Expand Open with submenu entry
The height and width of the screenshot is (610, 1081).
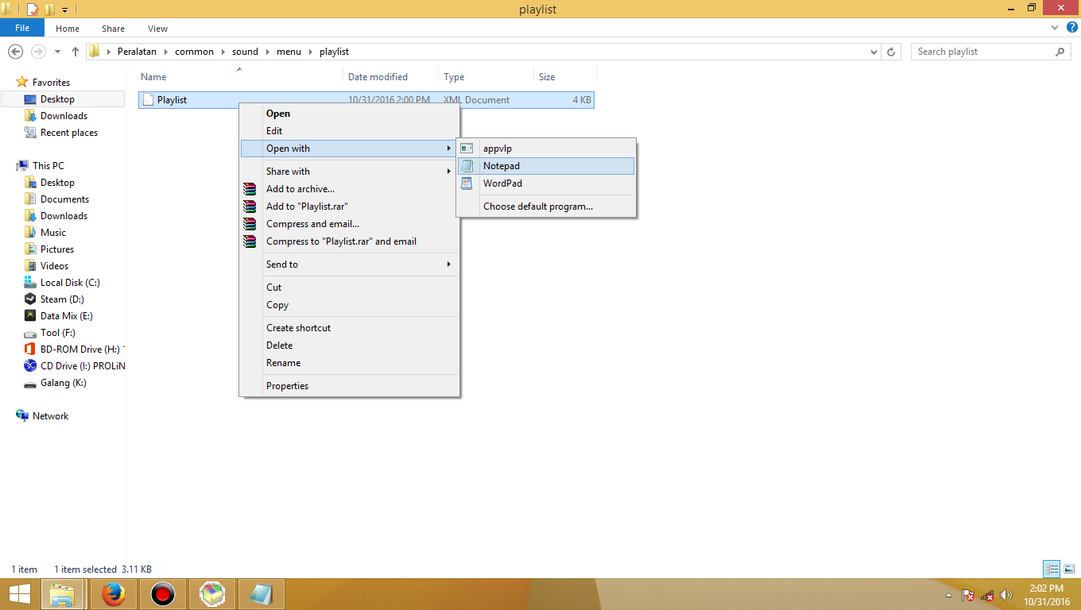click(x=350, y=149)
